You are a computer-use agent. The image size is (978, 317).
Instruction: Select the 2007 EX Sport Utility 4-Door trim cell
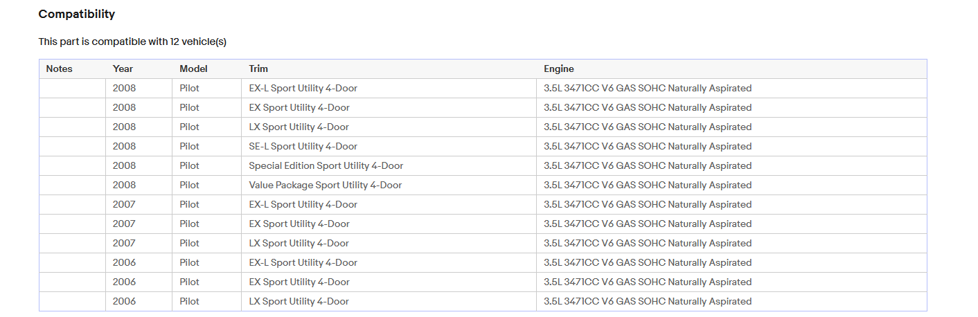(389, 224)
